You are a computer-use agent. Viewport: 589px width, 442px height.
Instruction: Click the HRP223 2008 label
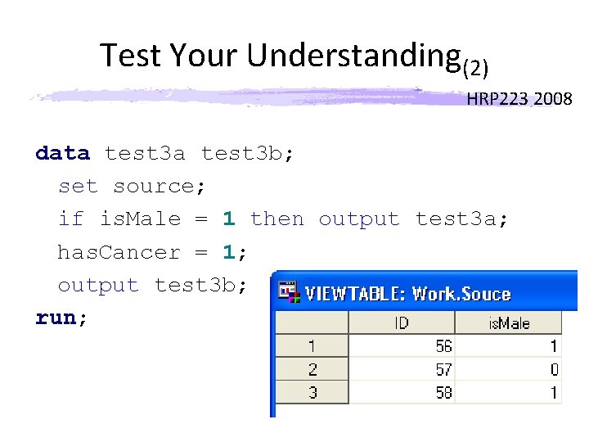point(519,100)
